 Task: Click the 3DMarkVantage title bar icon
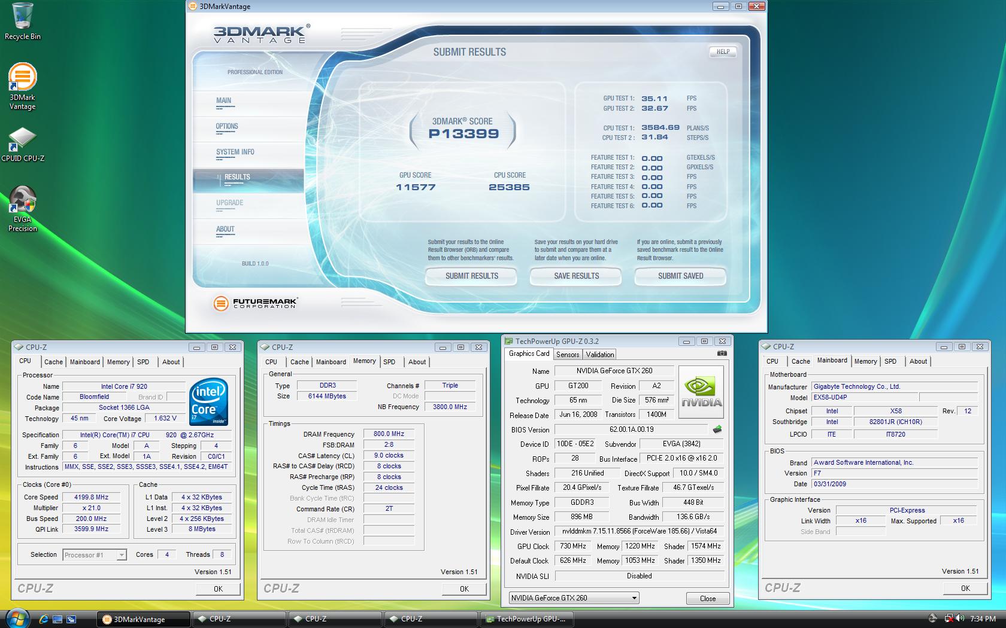193,7
